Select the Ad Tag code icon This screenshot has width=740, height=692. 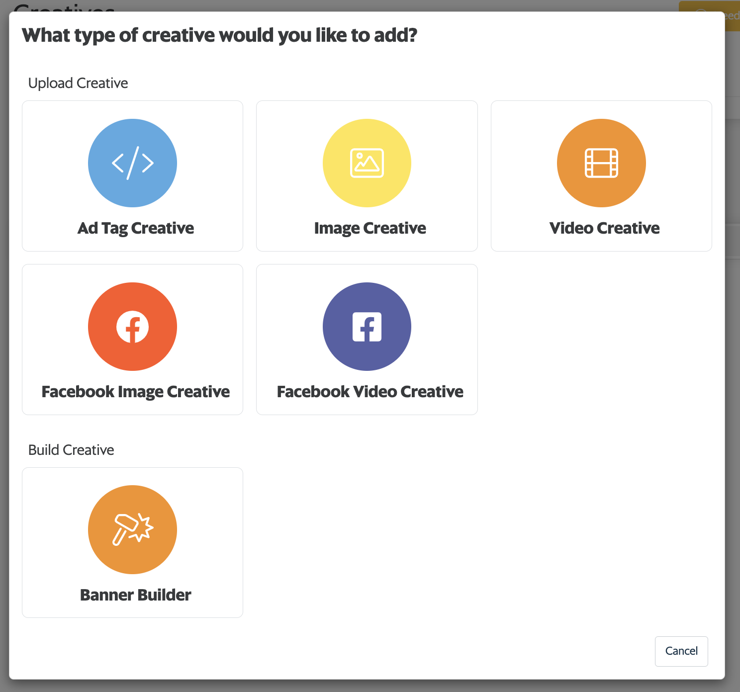pyautogui.click(x=132, y=163)
